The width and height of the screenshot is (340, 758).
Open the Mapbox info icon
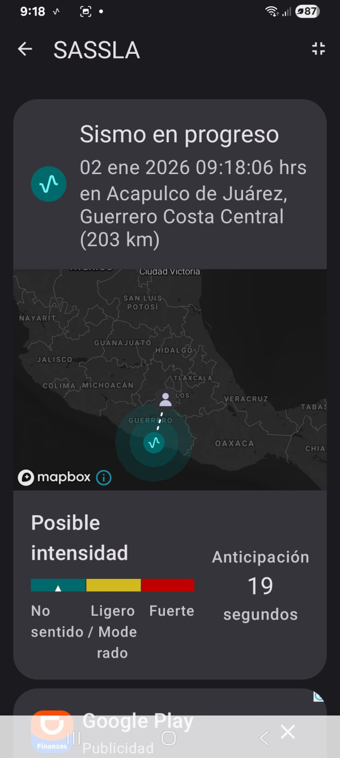[104, 478]
